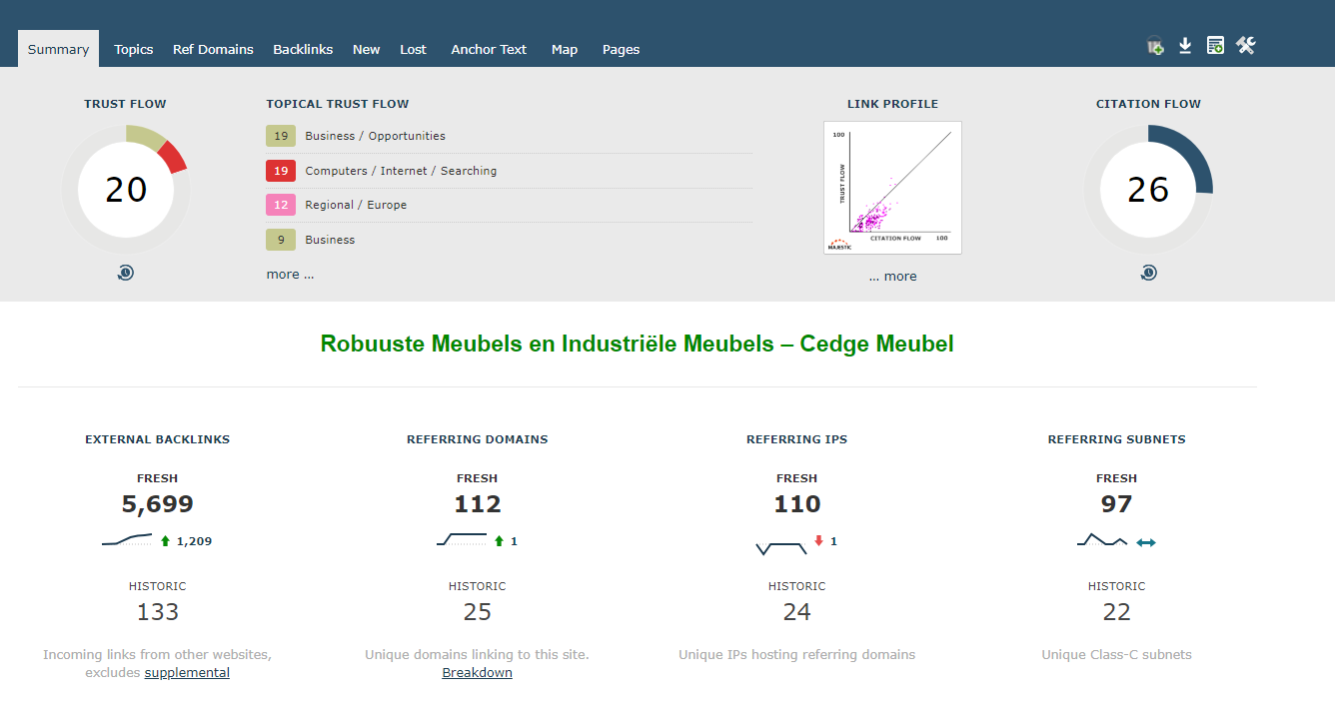This screenshot has width=1335, height=714.
Task: Click the create report icon
Action: pyautogui.click(x=1215, y=46)
